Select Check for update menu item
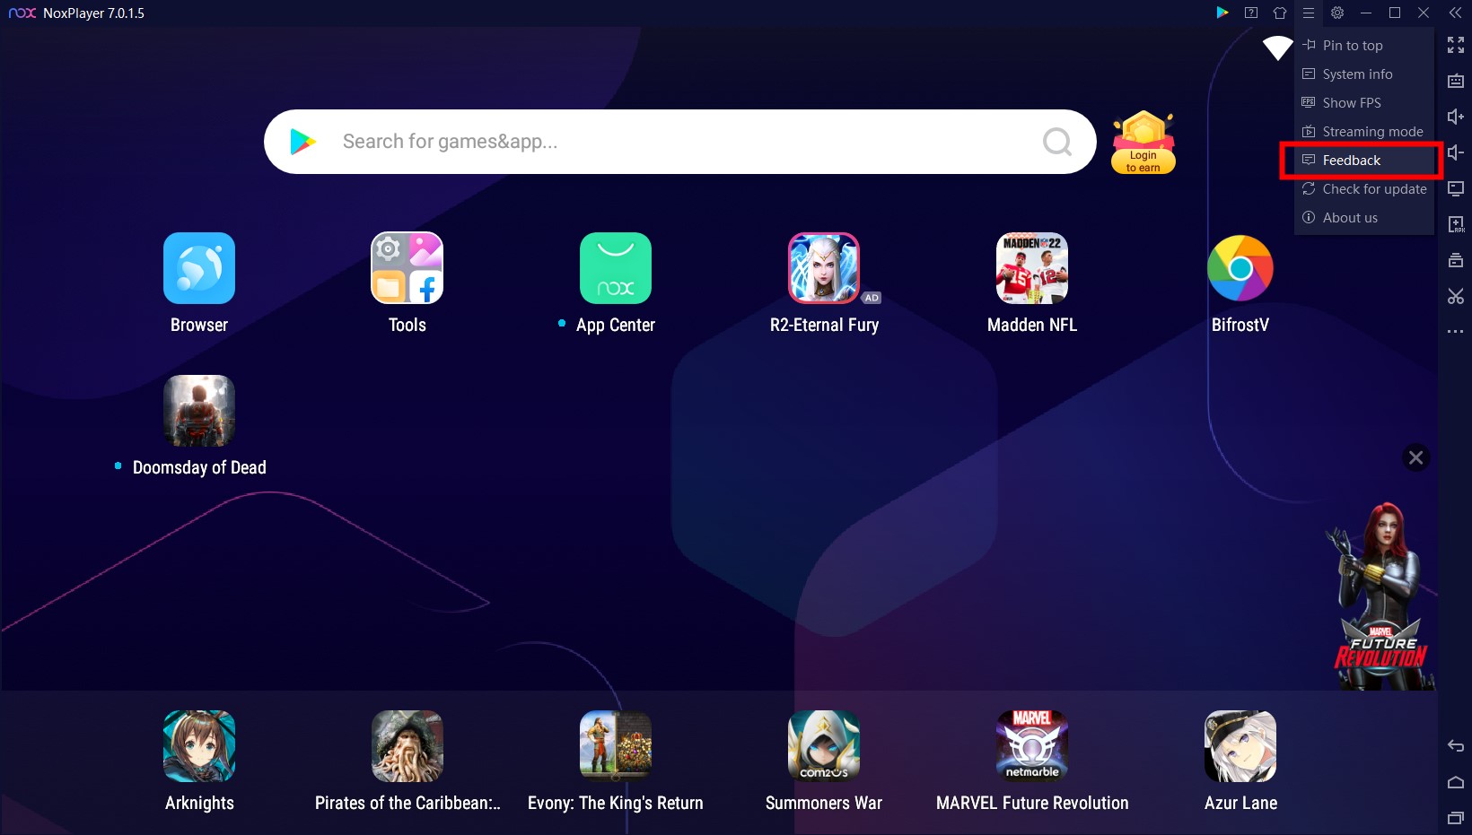 pos(1364,188)
